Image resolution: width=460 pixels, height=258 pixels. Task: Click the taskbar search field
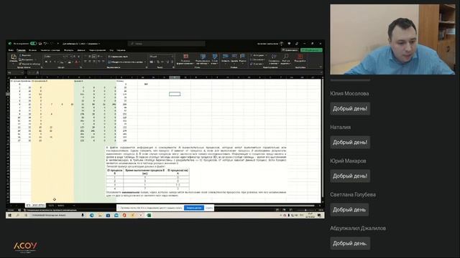coord(55,215)
